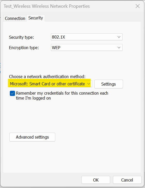Open Advanced settings
Screen dimensions: 145x188
(x=32, y=137)
